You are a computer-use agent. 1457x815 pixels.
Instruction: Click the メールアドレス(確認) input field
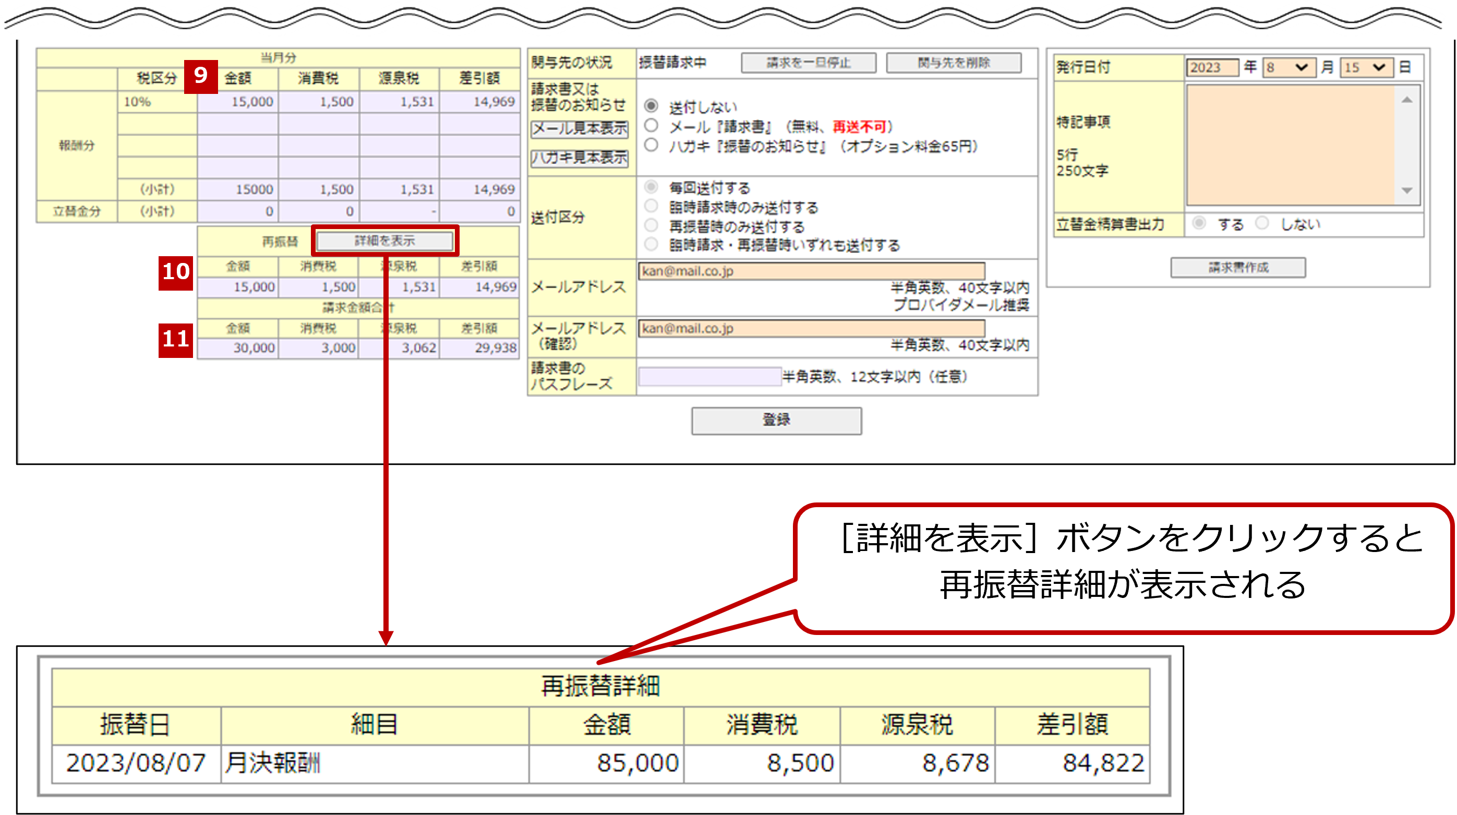[x=811, y=329]
